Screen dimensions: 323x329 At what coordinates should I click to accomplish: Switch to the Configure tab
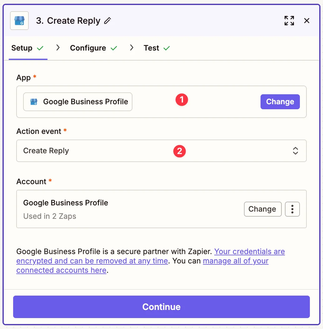coord(88,48)
